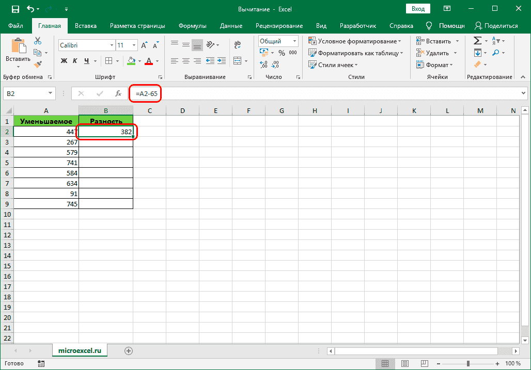The width and height of the screenshot is (531, 370).
Task: Click the Percent Style icon
Action: (x=282, y=53)
